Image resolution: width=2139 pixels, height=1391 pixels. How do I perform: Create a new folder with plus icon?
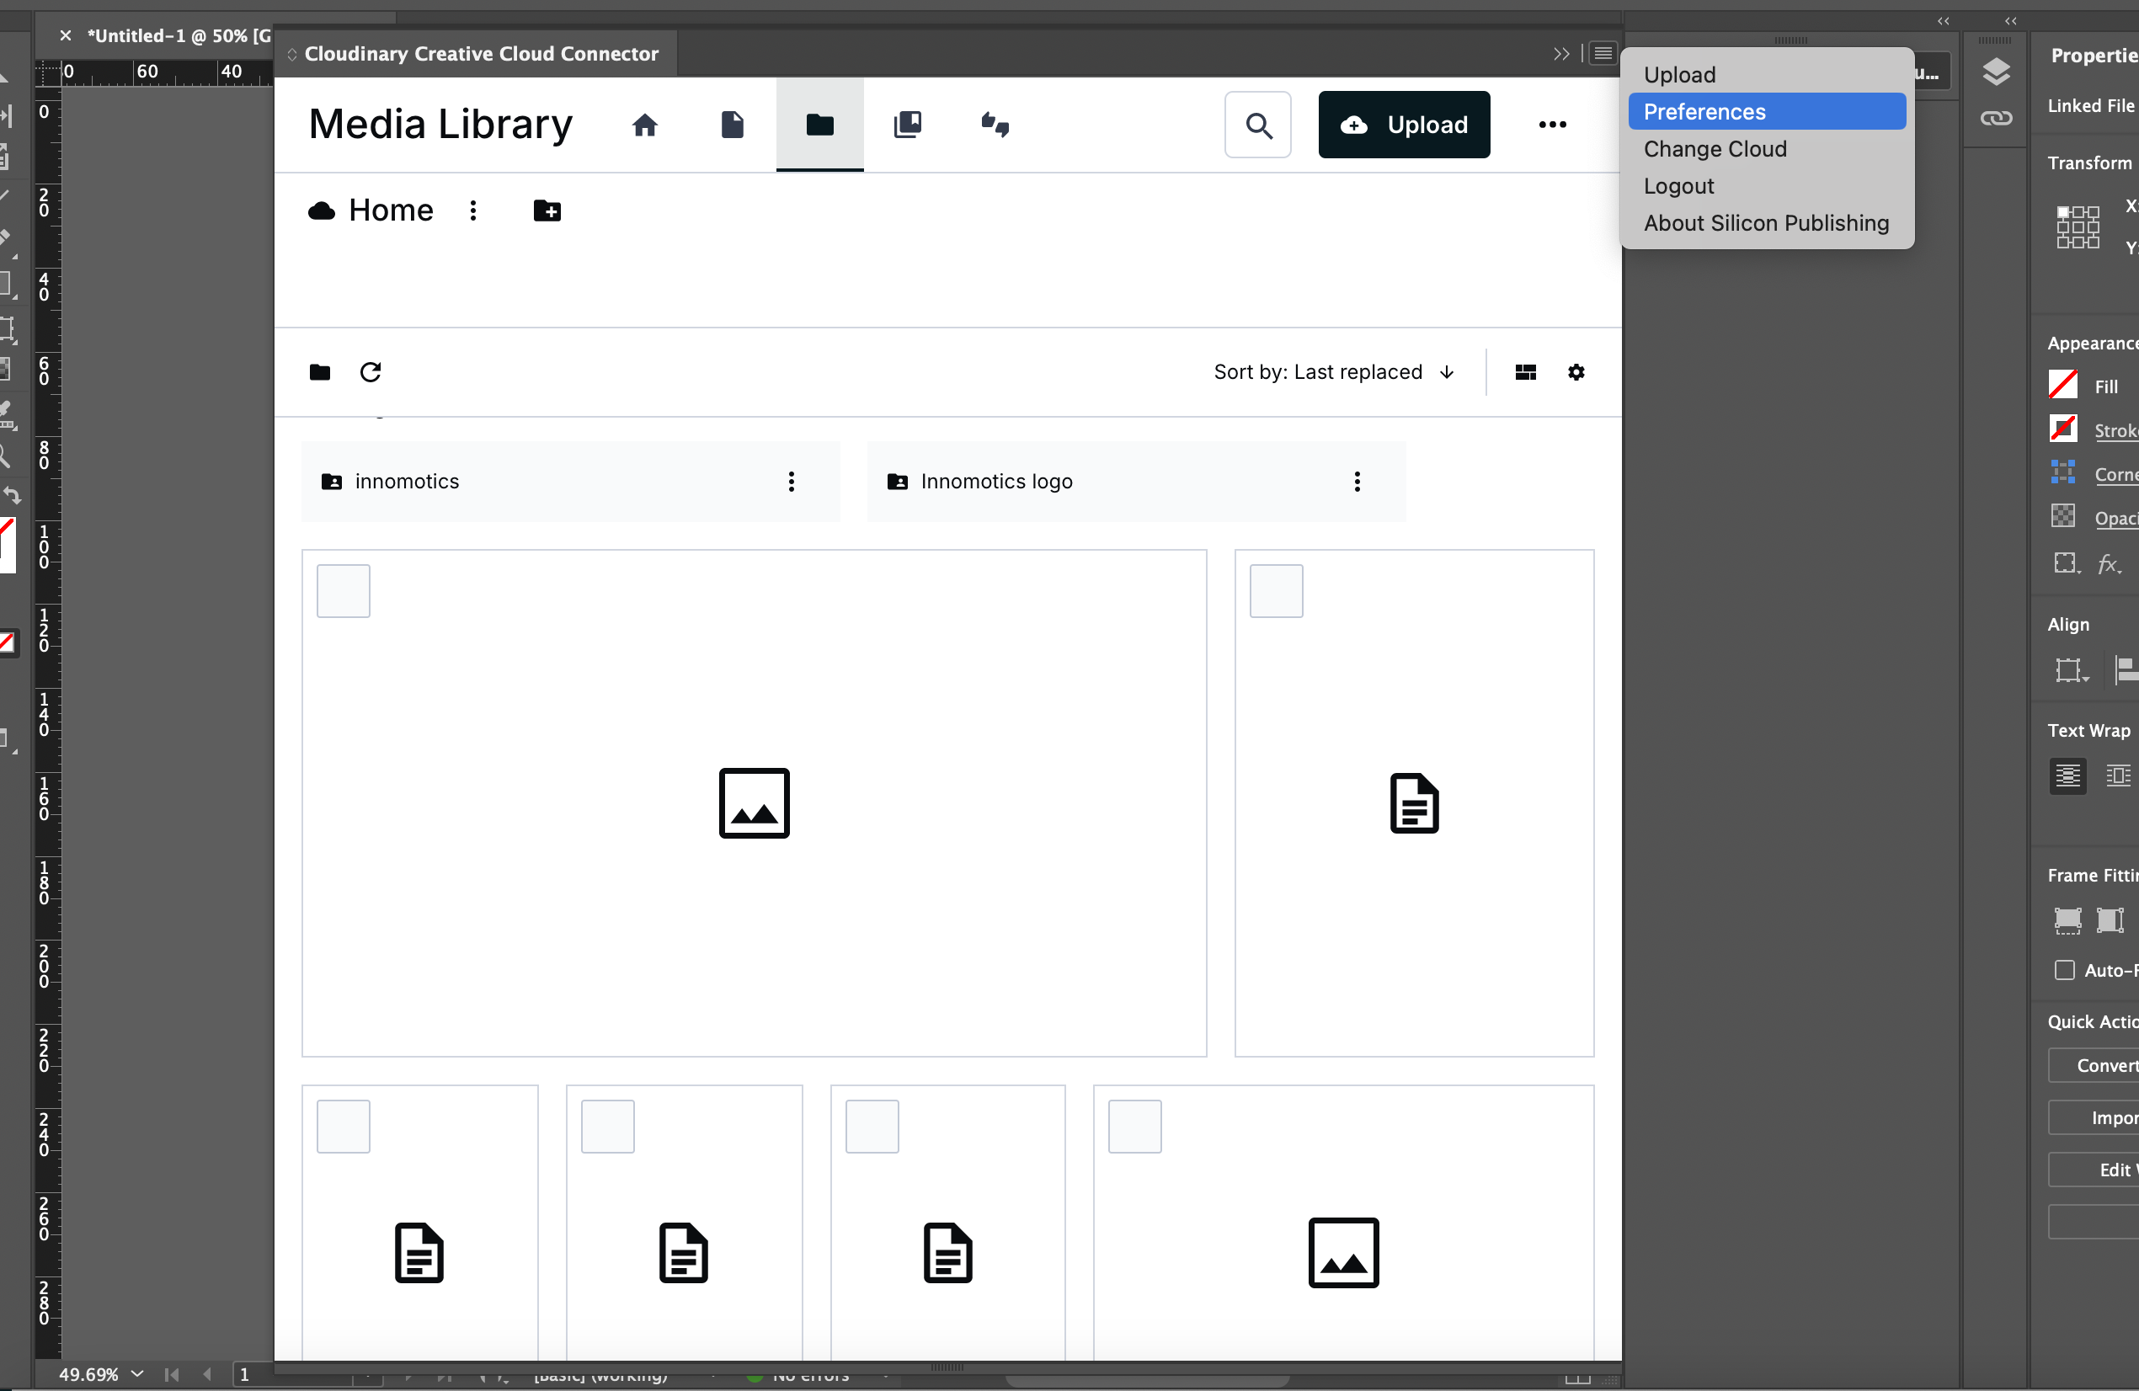(547, 211)
